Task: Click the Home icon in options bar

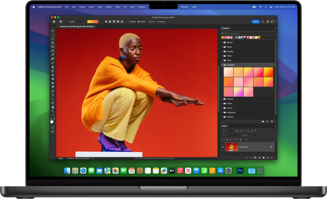Action: click(54, 22)
